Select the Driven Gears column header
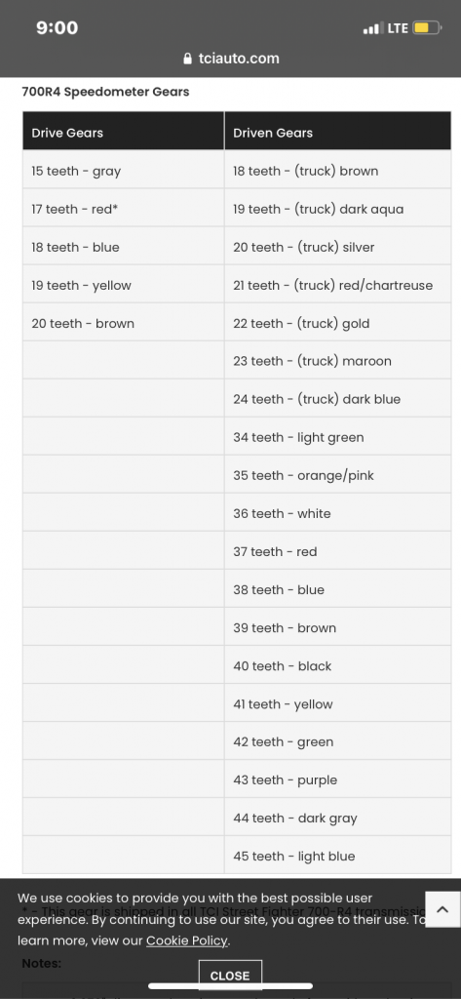This screenshot has width=461, height=999. (x=337, y=133)
